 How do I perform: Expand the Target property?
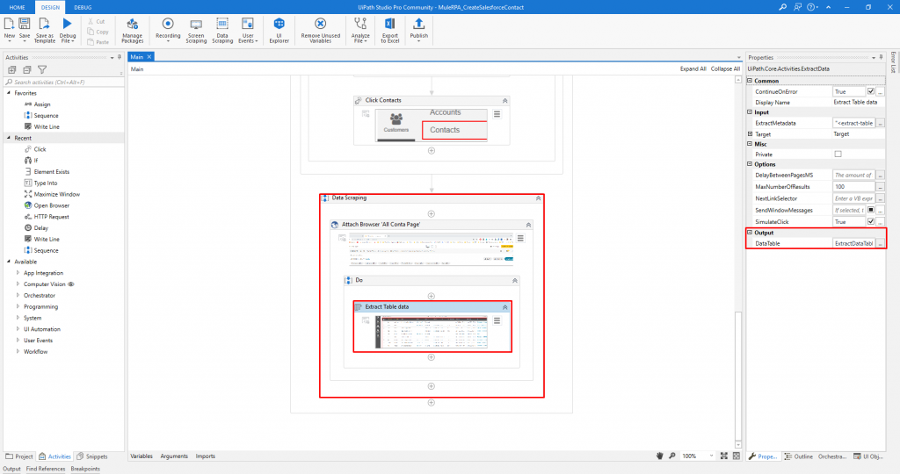point(750,134)
